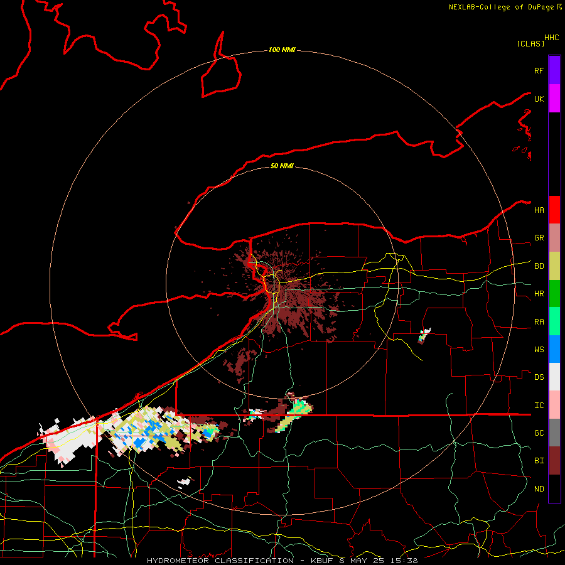Click the 100 NMI range ring label

[282, 50]
